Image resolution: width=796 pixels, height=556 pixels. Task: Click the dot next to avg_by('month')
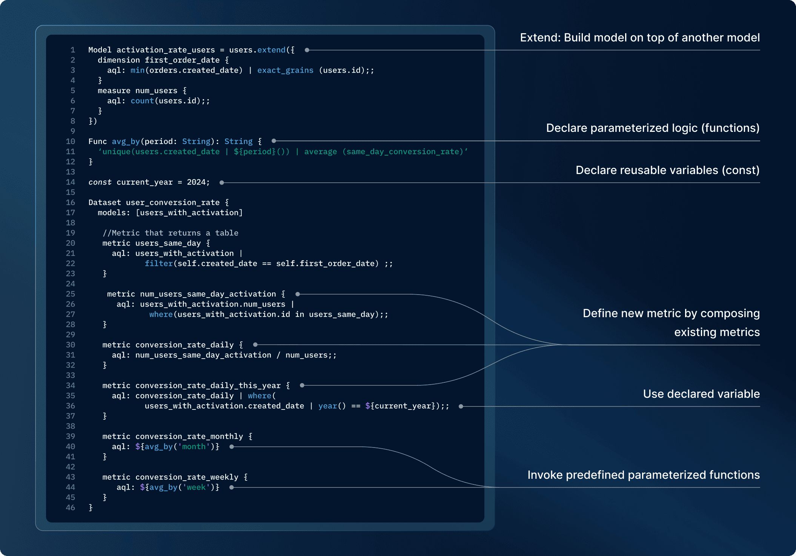tap(232, 447)
